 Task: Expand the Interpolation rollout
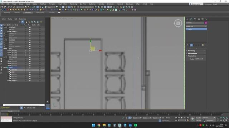196,53
